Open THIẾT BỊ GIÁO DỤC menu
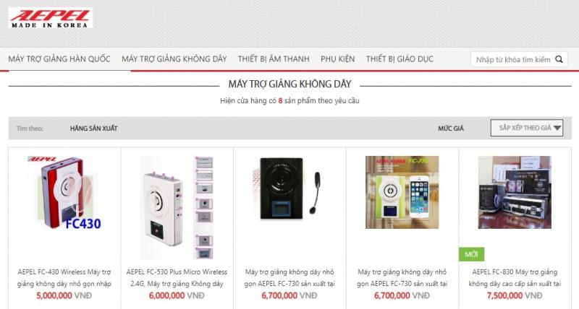The height and width of the screenshot is (309, 579). click(x=400, y=59)
